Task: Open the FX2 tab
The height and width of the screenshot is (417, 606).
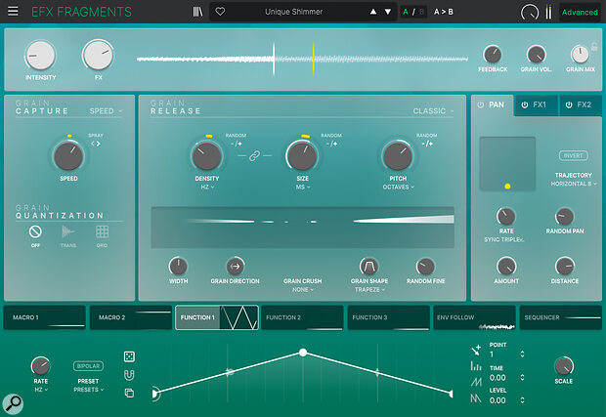Action: click(581, 105)
